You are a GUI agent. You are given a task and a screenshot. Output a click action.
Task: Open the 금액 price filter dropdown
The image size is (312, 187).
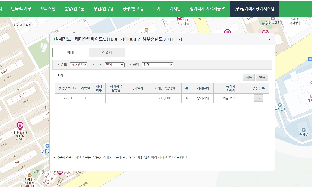click(158, 64)
